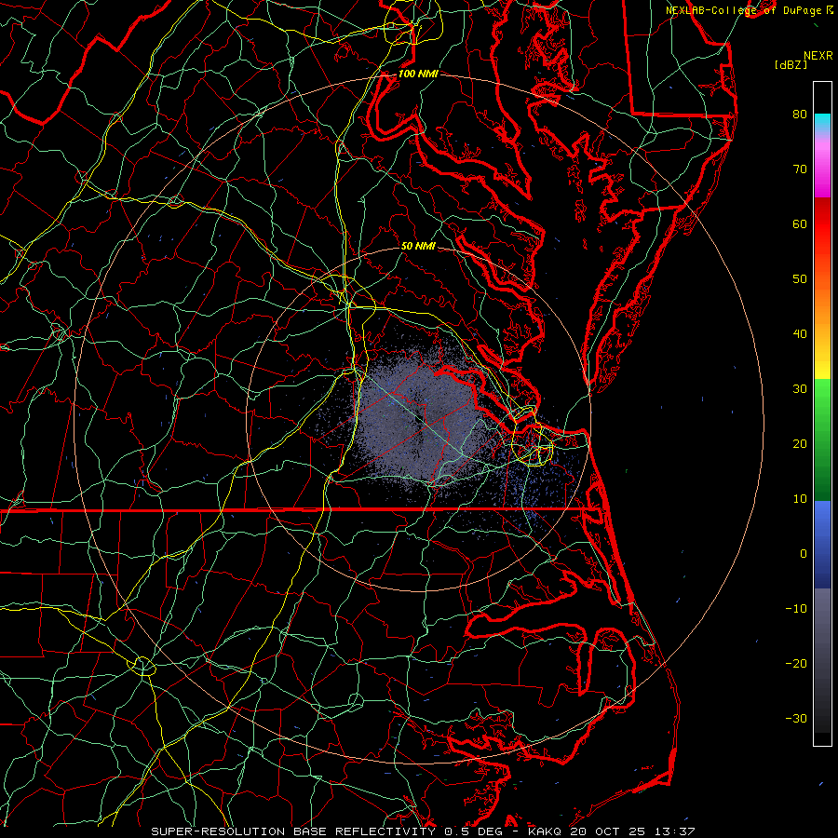This screenshot has height=838, width=838.
Task: Click the NEXLAB-College of DuPage credit
Action: pyautogui.click(x=743, y=10)
